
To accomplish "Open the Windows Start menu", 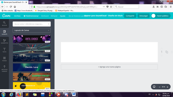I will [3, 95].
